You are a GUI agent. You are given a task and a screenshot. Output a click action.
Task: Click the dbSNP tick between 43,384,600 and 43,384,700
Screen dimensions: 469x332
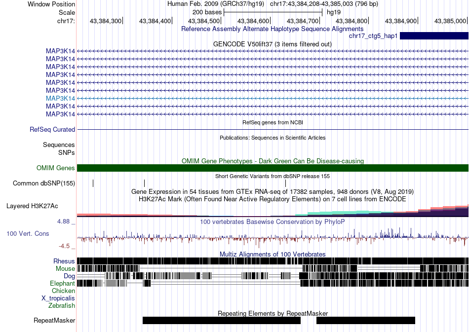pyautogui.click(x=286, y=183)
